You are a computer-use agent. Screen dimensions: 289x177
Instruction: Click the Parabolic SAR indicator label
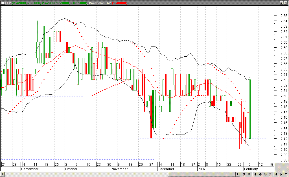pyautogui.click(x=100, y=3)
